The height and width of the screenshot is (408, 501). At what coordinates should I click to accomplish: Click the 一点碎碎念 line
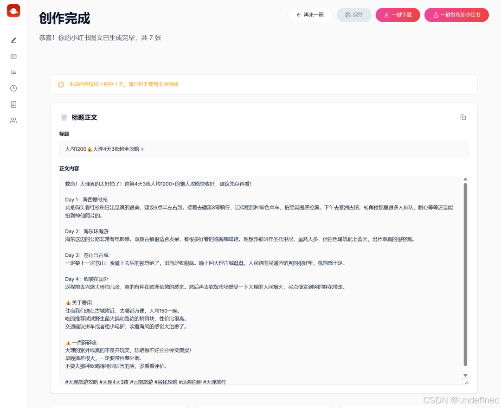(x=82, y=343)
